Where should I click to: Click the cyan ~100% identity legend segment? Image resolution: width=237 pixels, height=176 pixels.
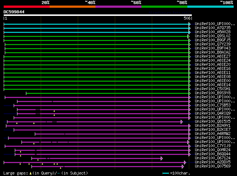(x=211, y=7)
